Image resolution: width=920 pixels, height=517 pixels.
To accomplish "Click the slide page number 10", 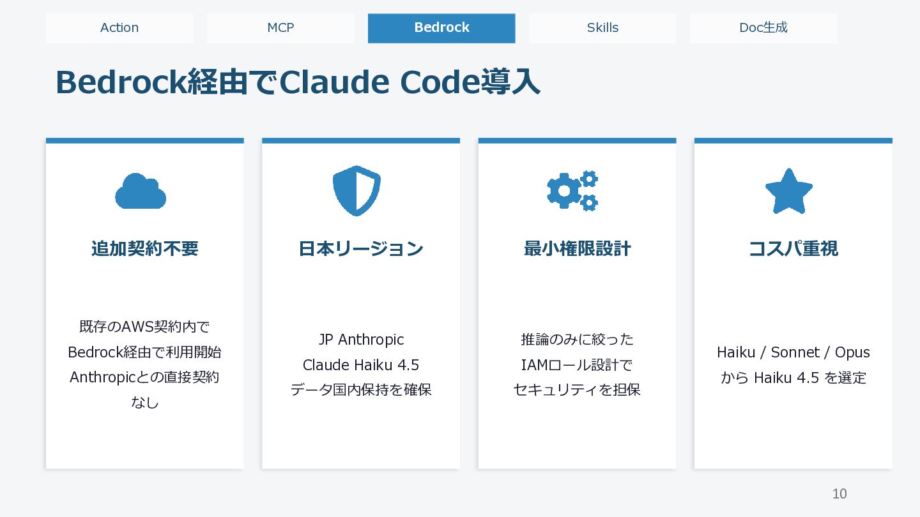I will point(839,494).
